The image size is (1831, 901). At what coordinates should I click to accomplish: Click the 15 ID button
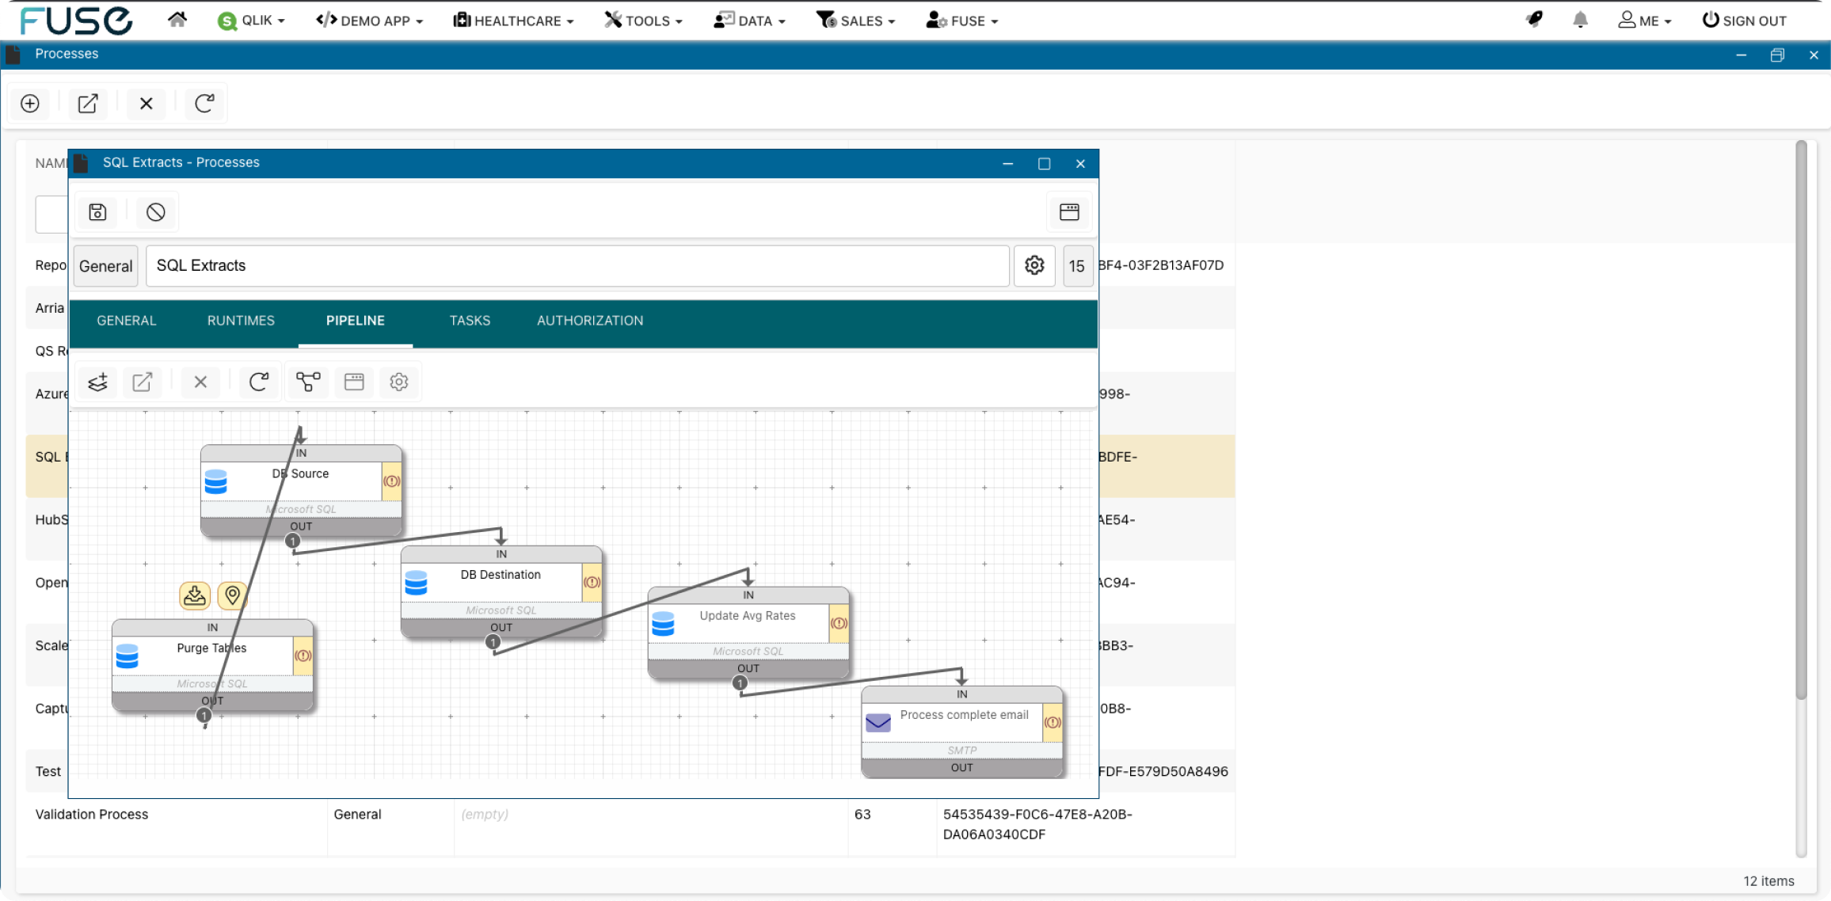click(x=1077, y=266)
